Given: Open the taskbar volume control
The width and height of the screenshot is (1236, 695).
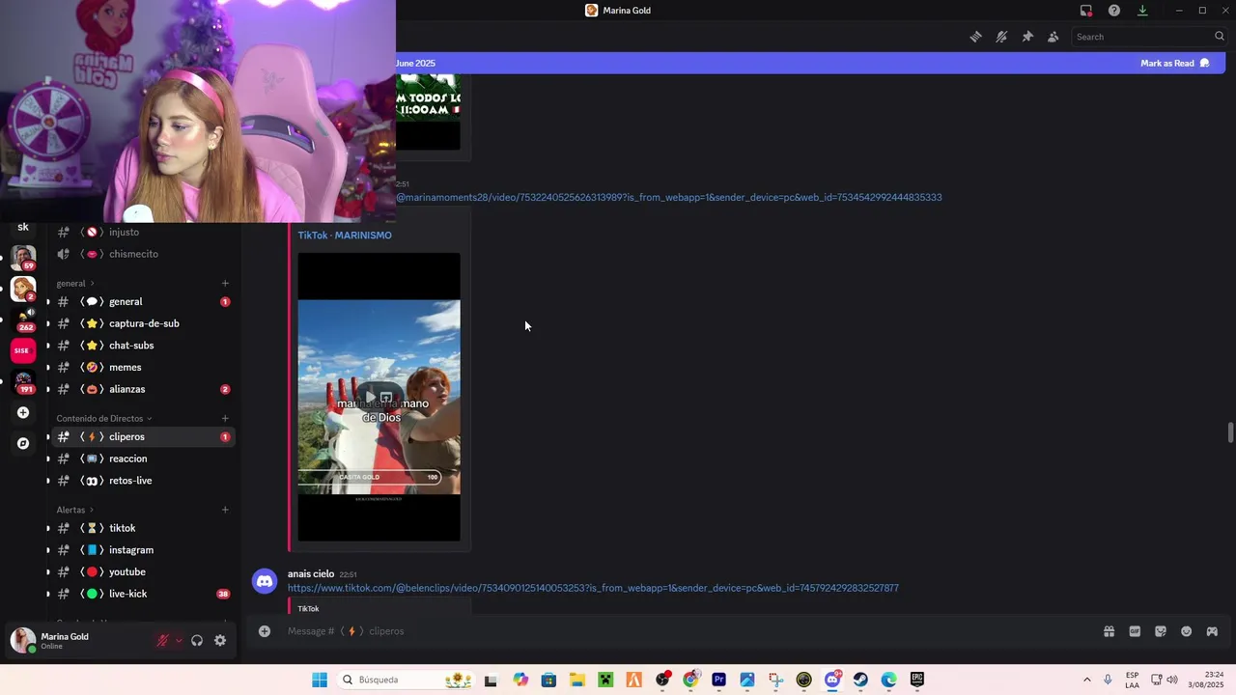Looking at the screenshot, I should (1172, 680).
